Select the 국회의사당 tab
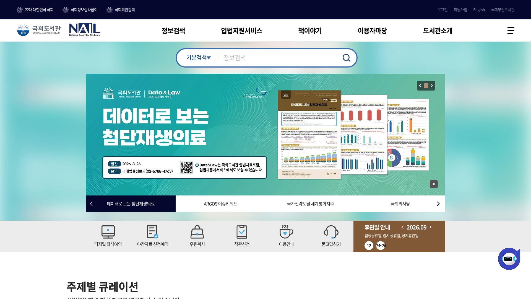This screenshot has width=531, height=299. pyautogui.click(x=400, y=204)
